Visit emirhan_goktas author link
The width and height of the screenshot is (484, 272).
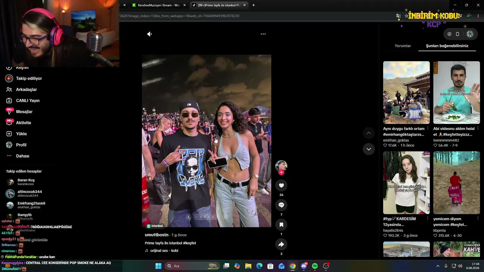click(x=396, y=140)
